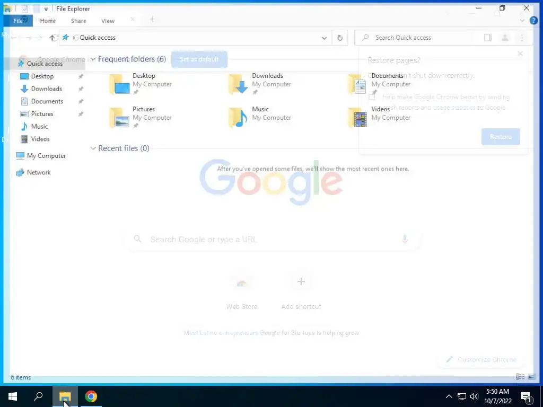This screenshot has width=543, height=407.
Task: Open volume control in system tray
Action: click(x=474, y=396)
